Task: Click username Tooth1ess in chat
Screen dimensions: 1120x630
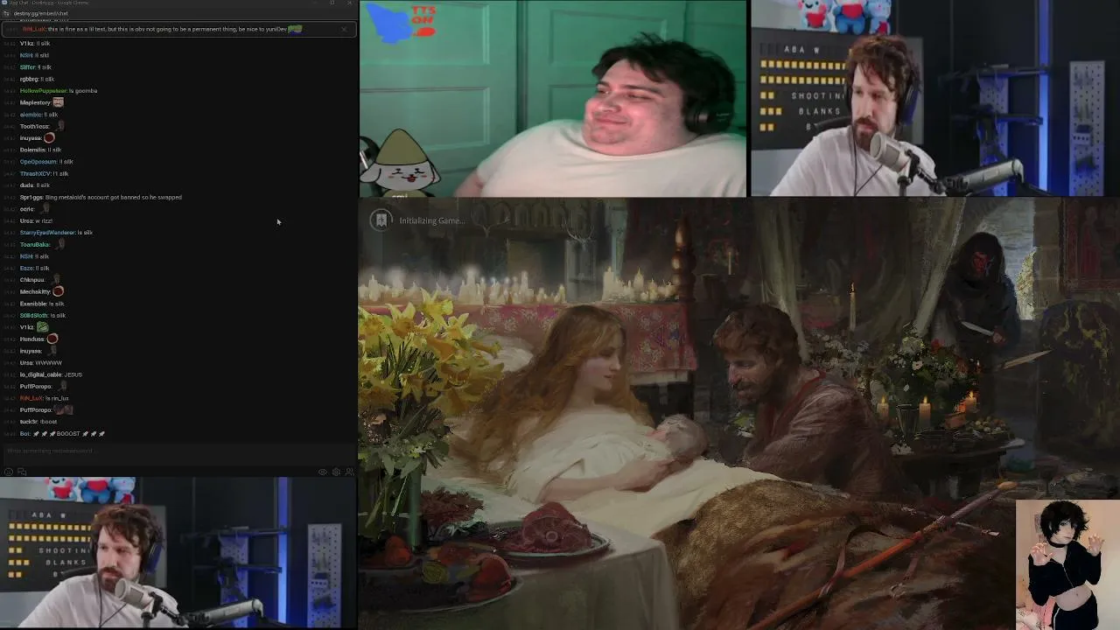Action: point(35,126)
